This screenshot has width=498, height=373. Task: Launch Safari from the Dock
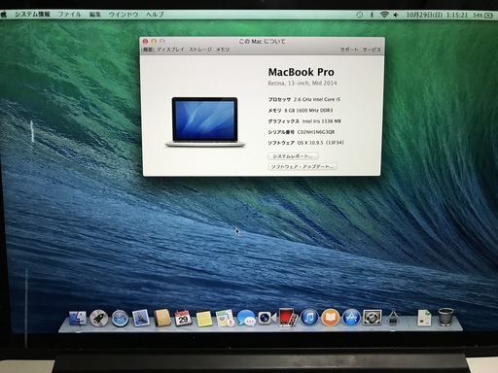pos(120,319)
